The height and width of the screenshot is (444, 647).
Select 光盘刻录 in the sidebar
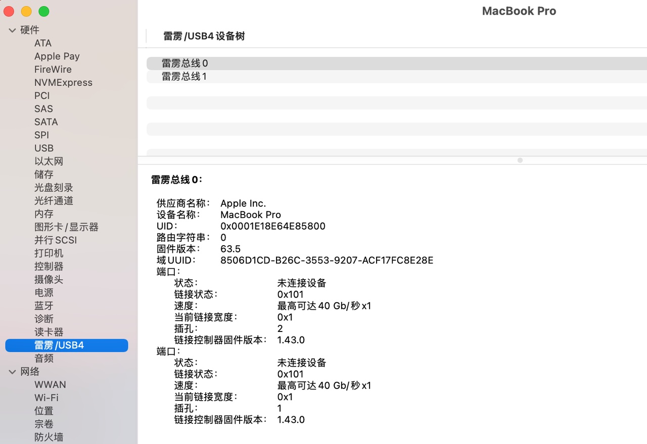tap(54, 188)
